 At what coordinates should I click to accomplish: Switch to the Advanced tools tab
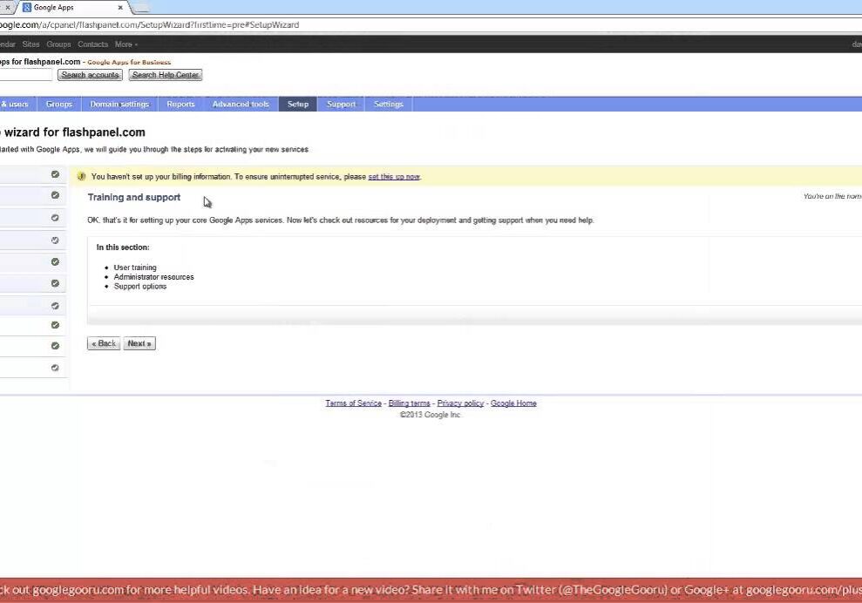pyautogui.click(x=241, y=104)
